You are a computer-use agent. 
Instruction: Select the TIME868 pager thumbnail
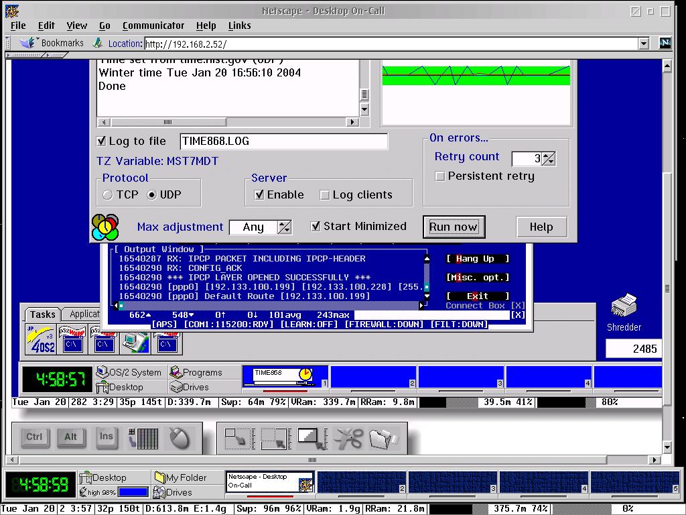pos(285,377)
